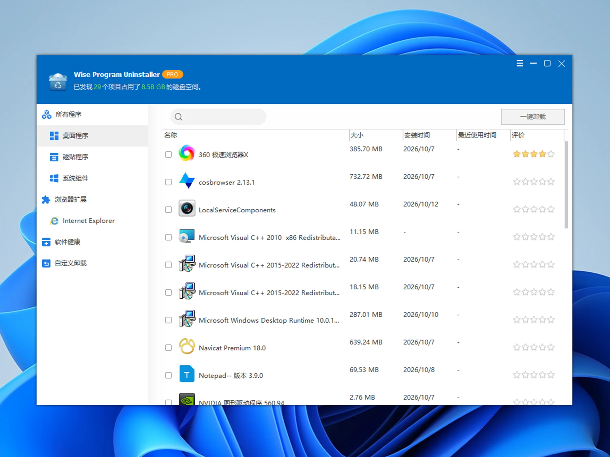Click the PRO badge next to title
This screenshot has width=610, height=457.
pyautogui.click(x=173, y=74)
